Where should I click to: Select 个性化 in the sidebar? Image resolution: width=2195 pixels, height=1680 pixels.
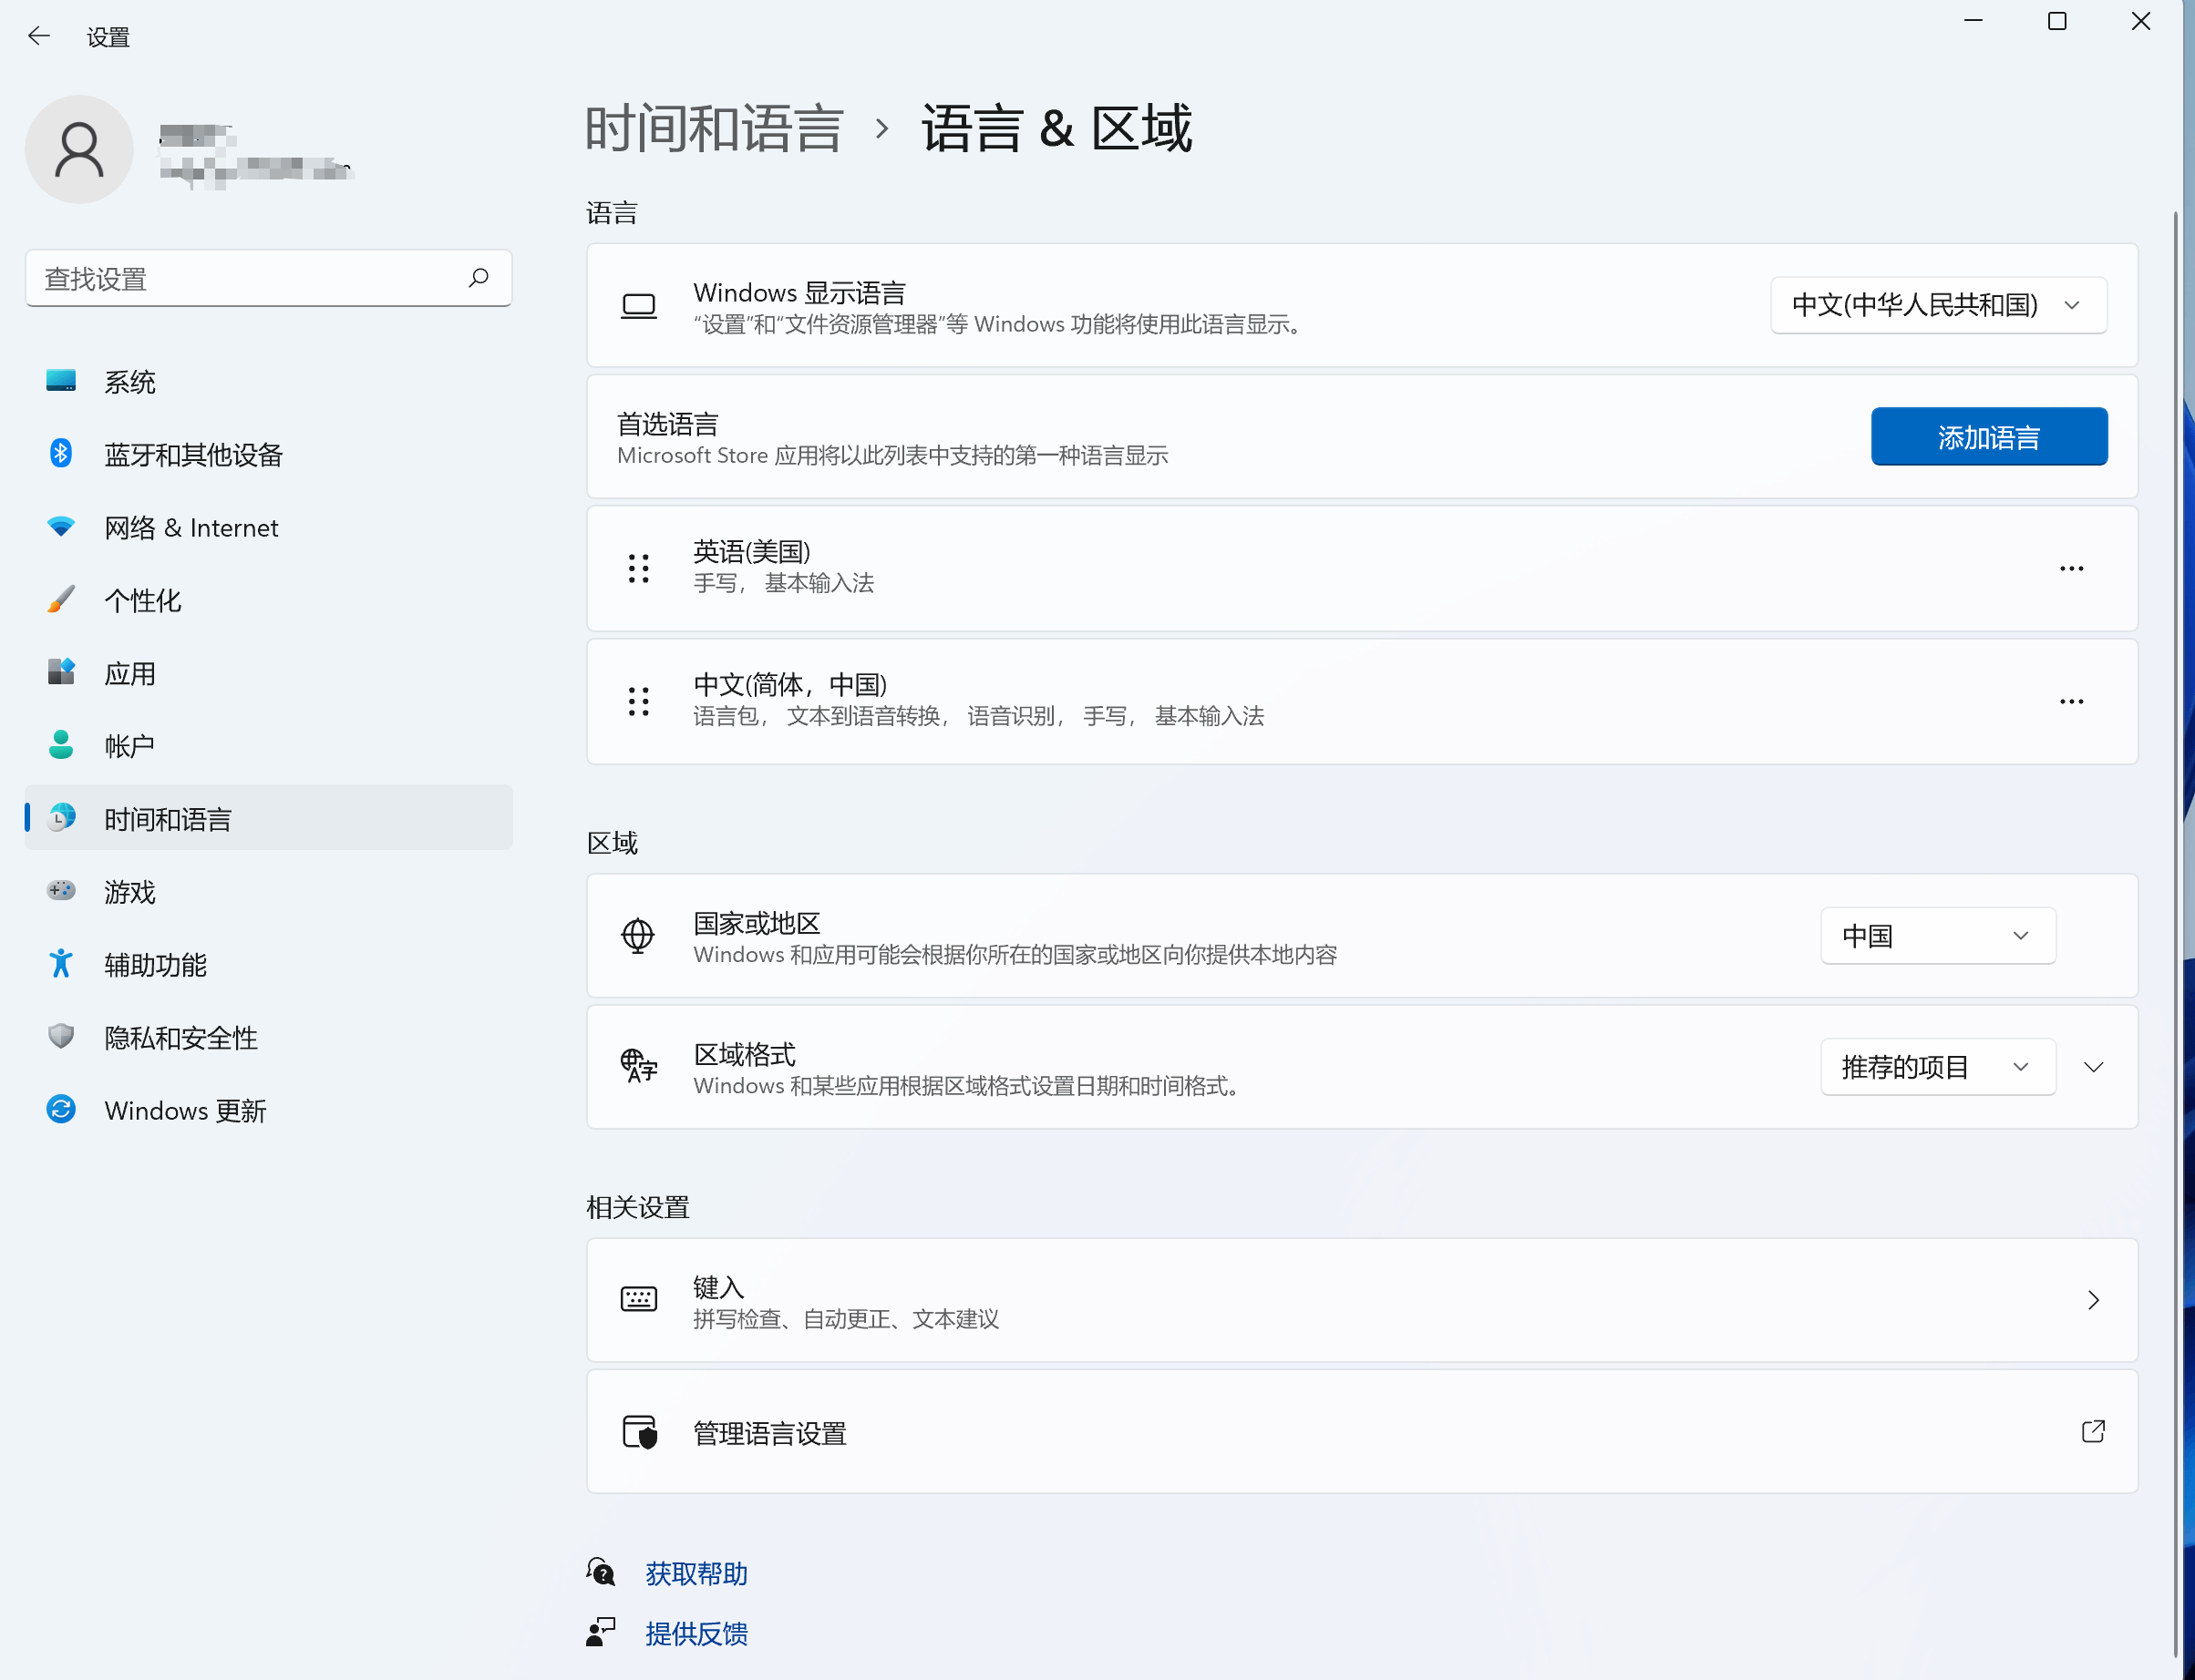269,601
